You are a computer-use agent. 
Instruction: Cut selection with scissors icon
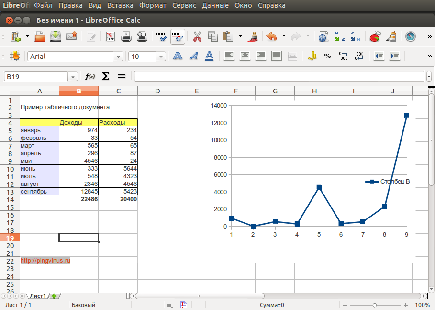(197, 36)
